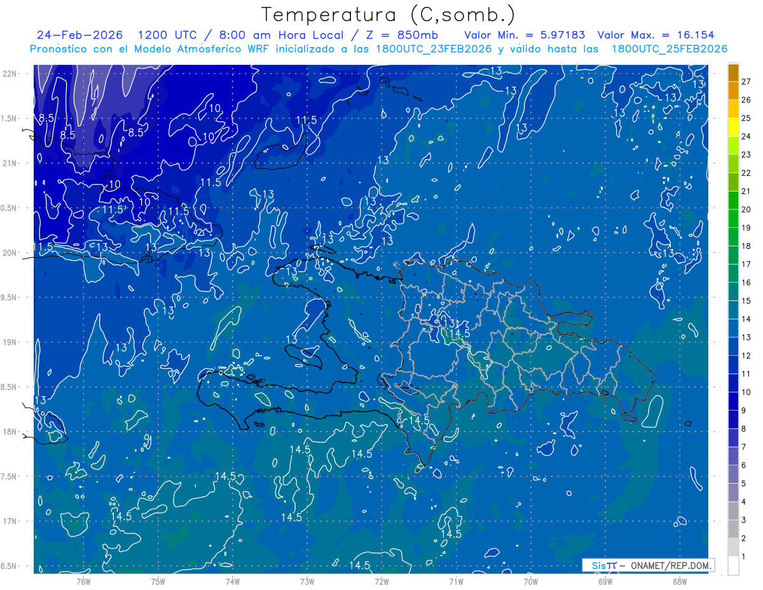Click the "76W" longitude axis label

point(83,581)
